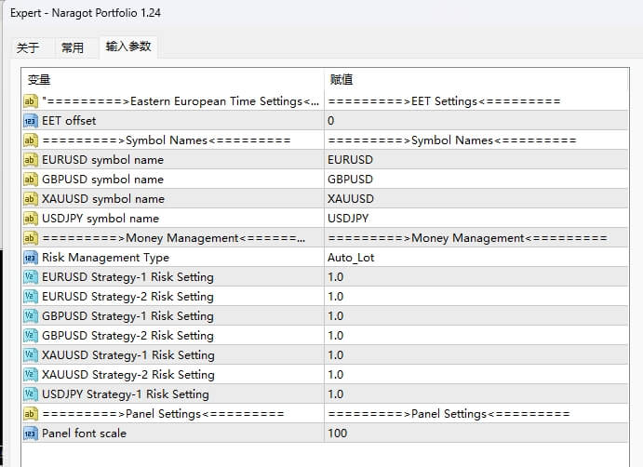Click the Symbol Names separator value cell
The height and width of the screenshot is (467, 643).
point(476,140)
